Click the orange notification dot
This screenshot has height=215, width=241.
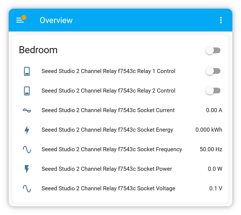click(24, 17)
